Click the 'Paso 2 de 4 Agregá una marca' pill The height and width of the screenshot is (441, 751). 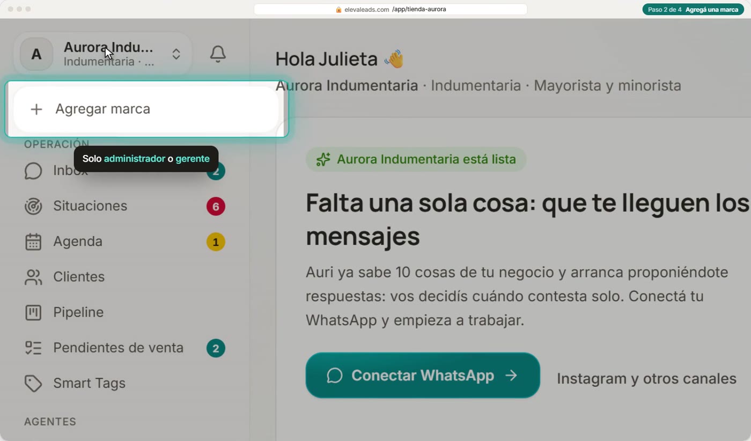693,9
